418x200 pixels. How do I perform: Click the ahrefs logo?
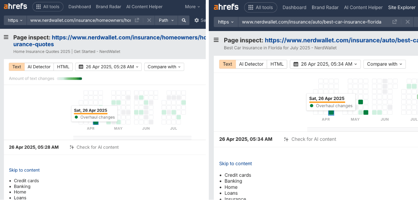click(15, 6)
